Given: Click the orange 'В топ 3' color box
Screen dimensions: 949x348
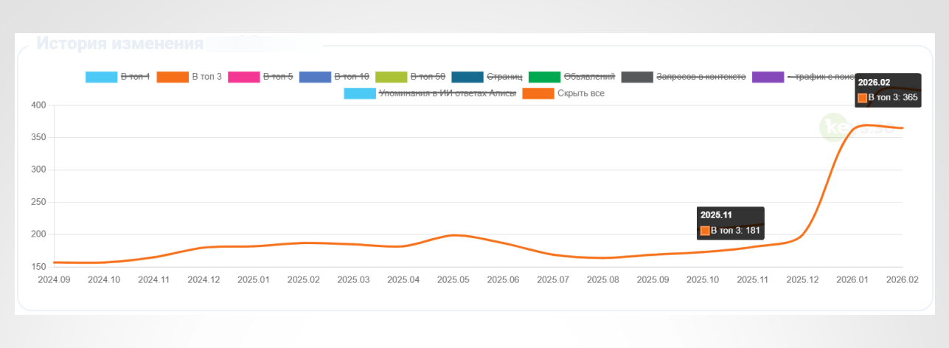Looking at the screenshot, I should [x=173, y=77].
